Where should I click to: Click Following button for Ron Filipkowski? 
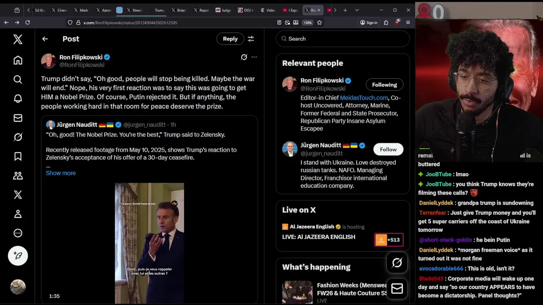coord(384,85)
